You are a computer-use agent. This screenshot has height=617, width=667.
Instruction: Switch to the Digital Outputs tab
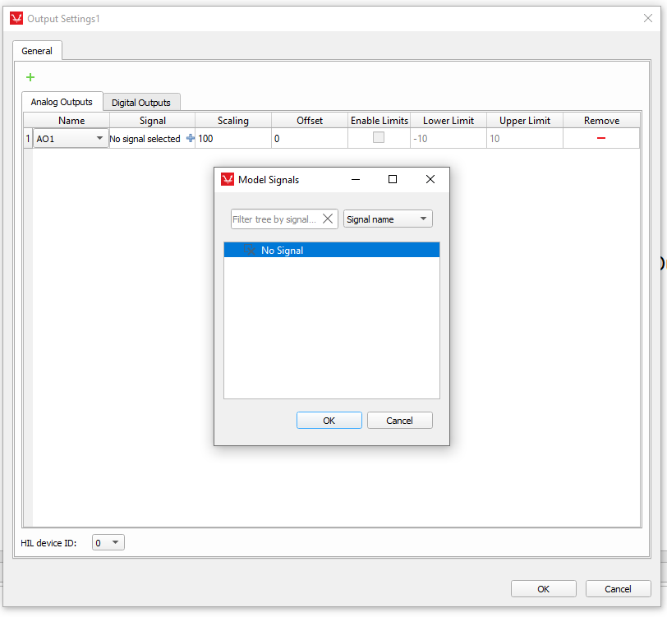(x=141, y=103)
